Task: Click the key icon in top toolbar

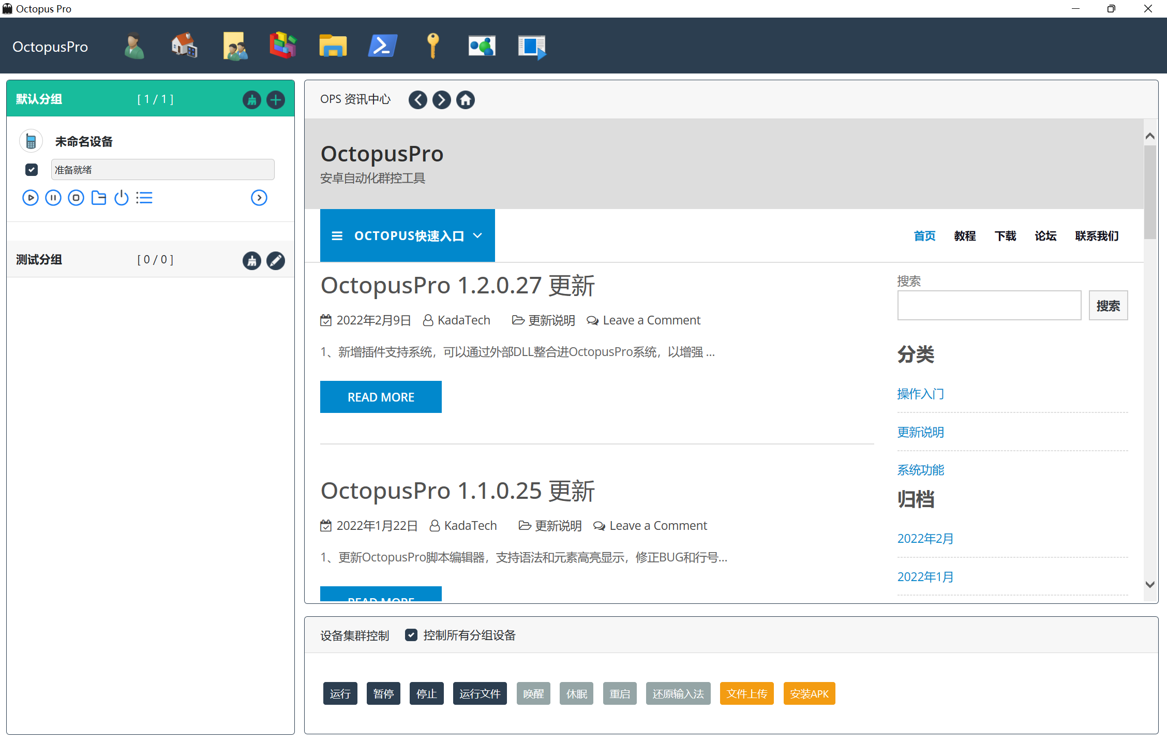Action: coord(433,46)
